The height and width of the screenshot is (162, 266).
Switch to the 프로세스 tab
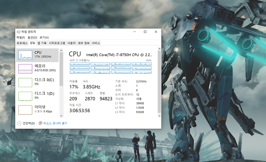[x=22, y=43]
